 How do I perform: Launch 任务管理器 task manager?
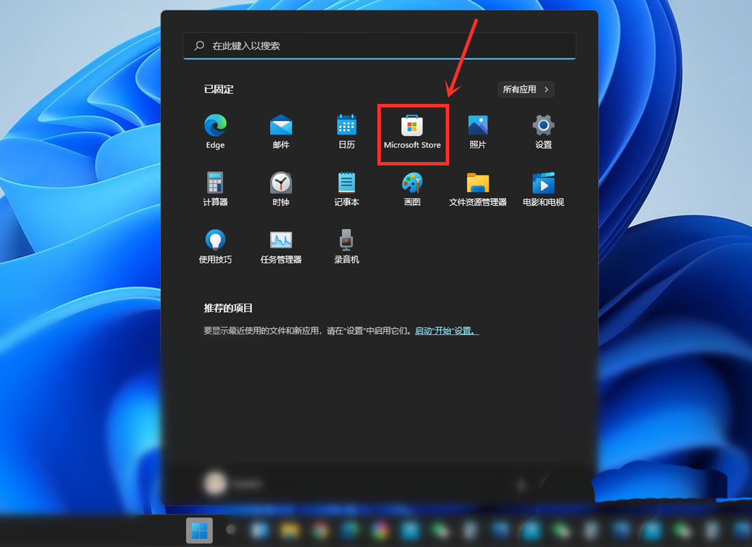pos(281,246)
